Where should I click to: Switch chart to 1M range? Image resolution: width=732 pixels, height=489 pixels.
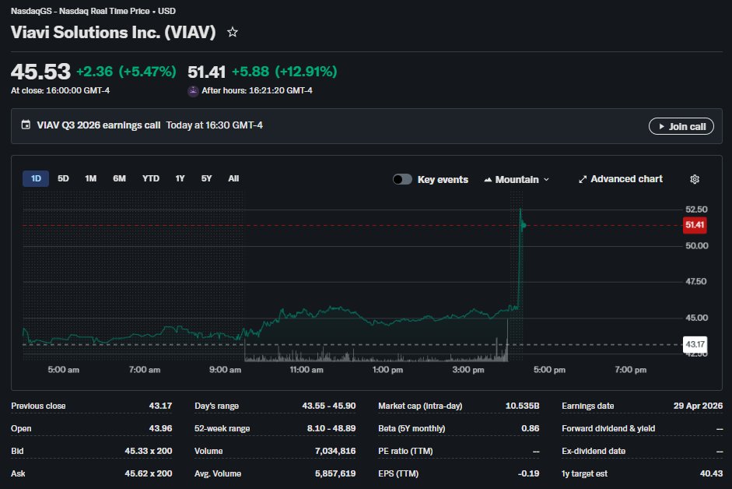(x=90, y=178)
